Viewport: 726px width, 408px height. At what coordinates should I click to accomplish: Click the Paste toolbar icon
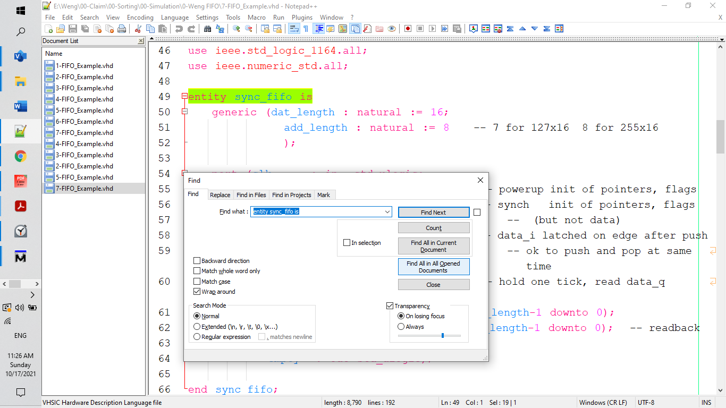[x=163, y=29]
